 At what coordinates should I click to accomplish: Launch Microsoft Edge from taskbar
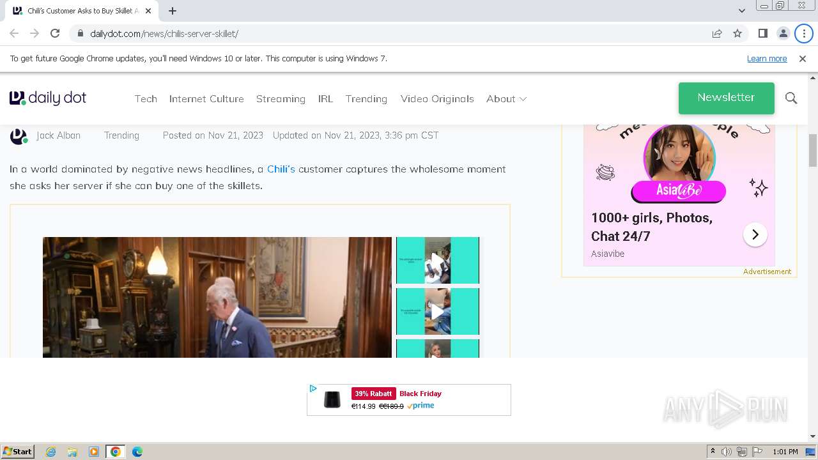click(x=137, y=452)
